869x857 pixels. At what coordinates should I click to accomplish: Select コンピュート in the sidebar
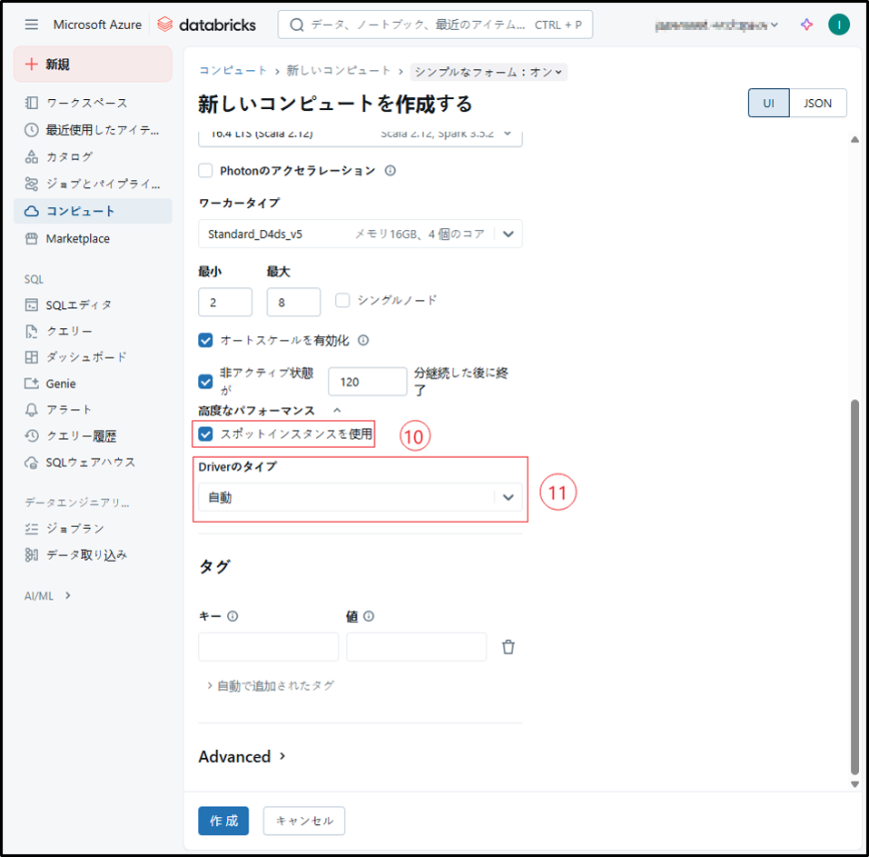[93, 211]
